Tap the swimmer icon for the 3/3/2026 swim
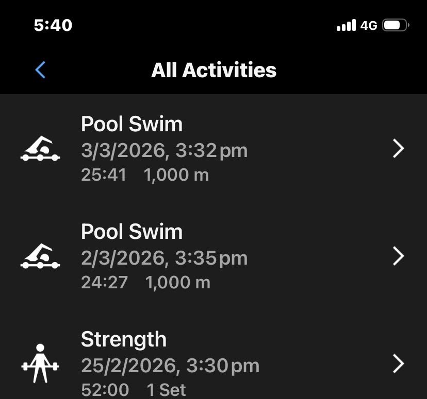The width and height of the screenshot is (427, 399). coord(40,149)
